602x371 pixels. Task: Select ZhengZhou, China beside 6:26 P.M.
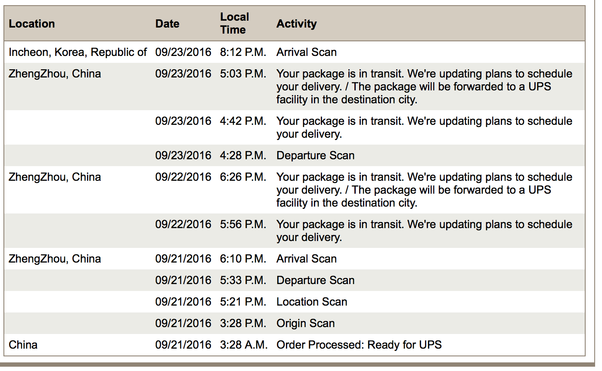[55, 177]
